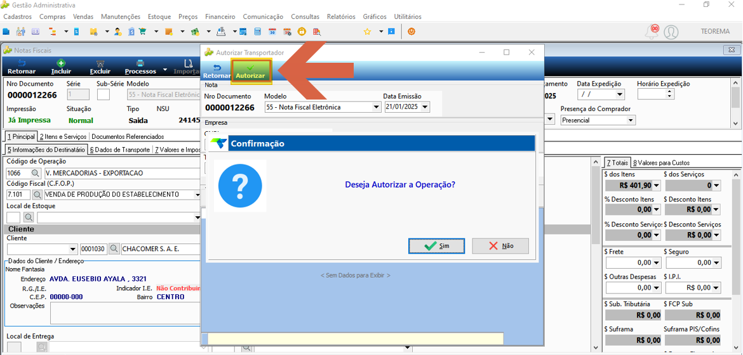Switch to the 6 Dados de Transporte tab
This screenshot has height=355, width=743.
pos(120,150)
